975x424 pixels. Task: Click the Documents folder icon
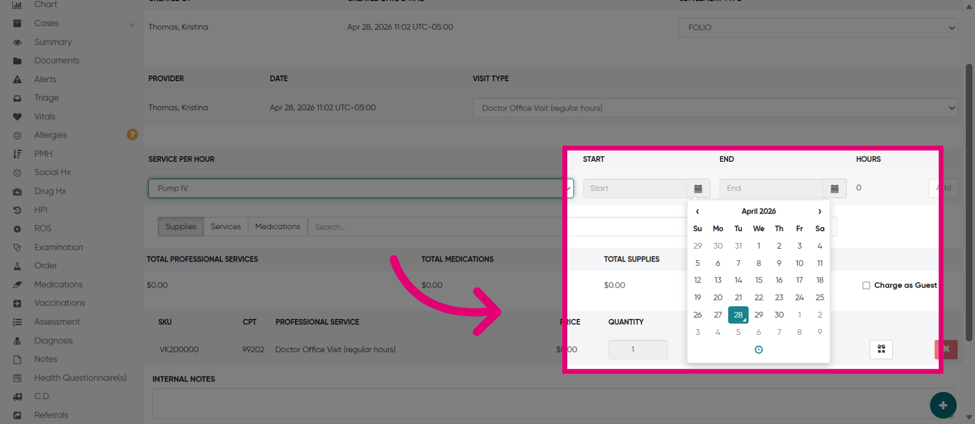(x=17, y=61)
